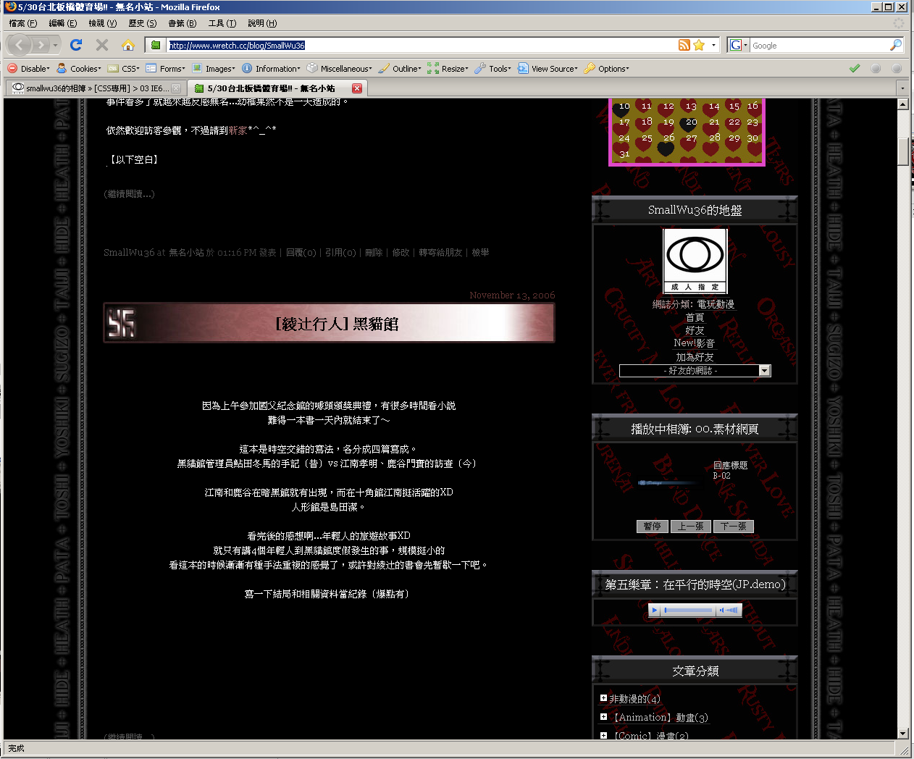The image size is (914, 759).
Task: Switch to the smallwu36的相簿 tab
Action: [96, 88]
